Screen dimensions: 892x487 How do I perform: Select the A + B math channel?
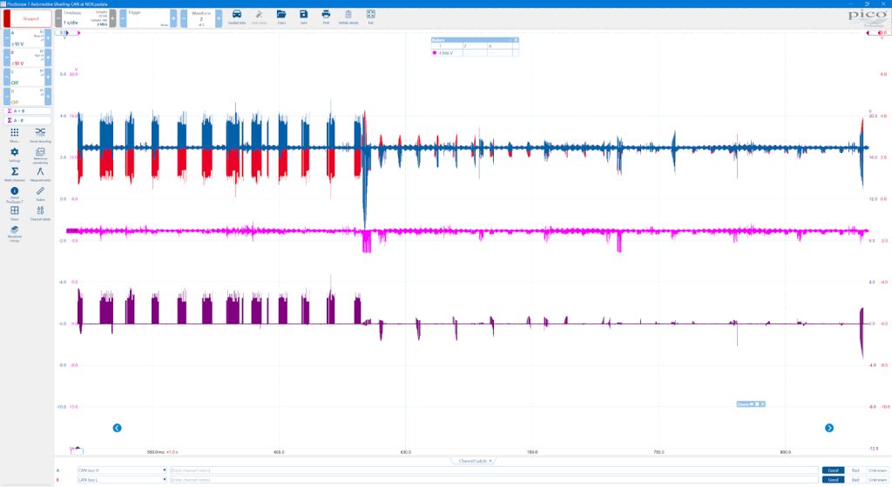(x=28, y=111)
